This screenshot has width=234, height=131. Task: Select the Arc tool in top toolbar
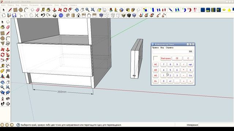26,10
